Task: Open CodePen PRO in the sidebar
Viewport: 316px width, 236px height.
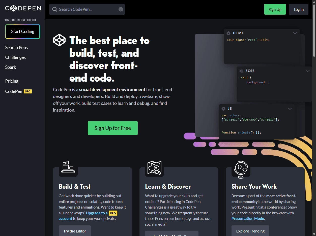Action: click(18, 91)
